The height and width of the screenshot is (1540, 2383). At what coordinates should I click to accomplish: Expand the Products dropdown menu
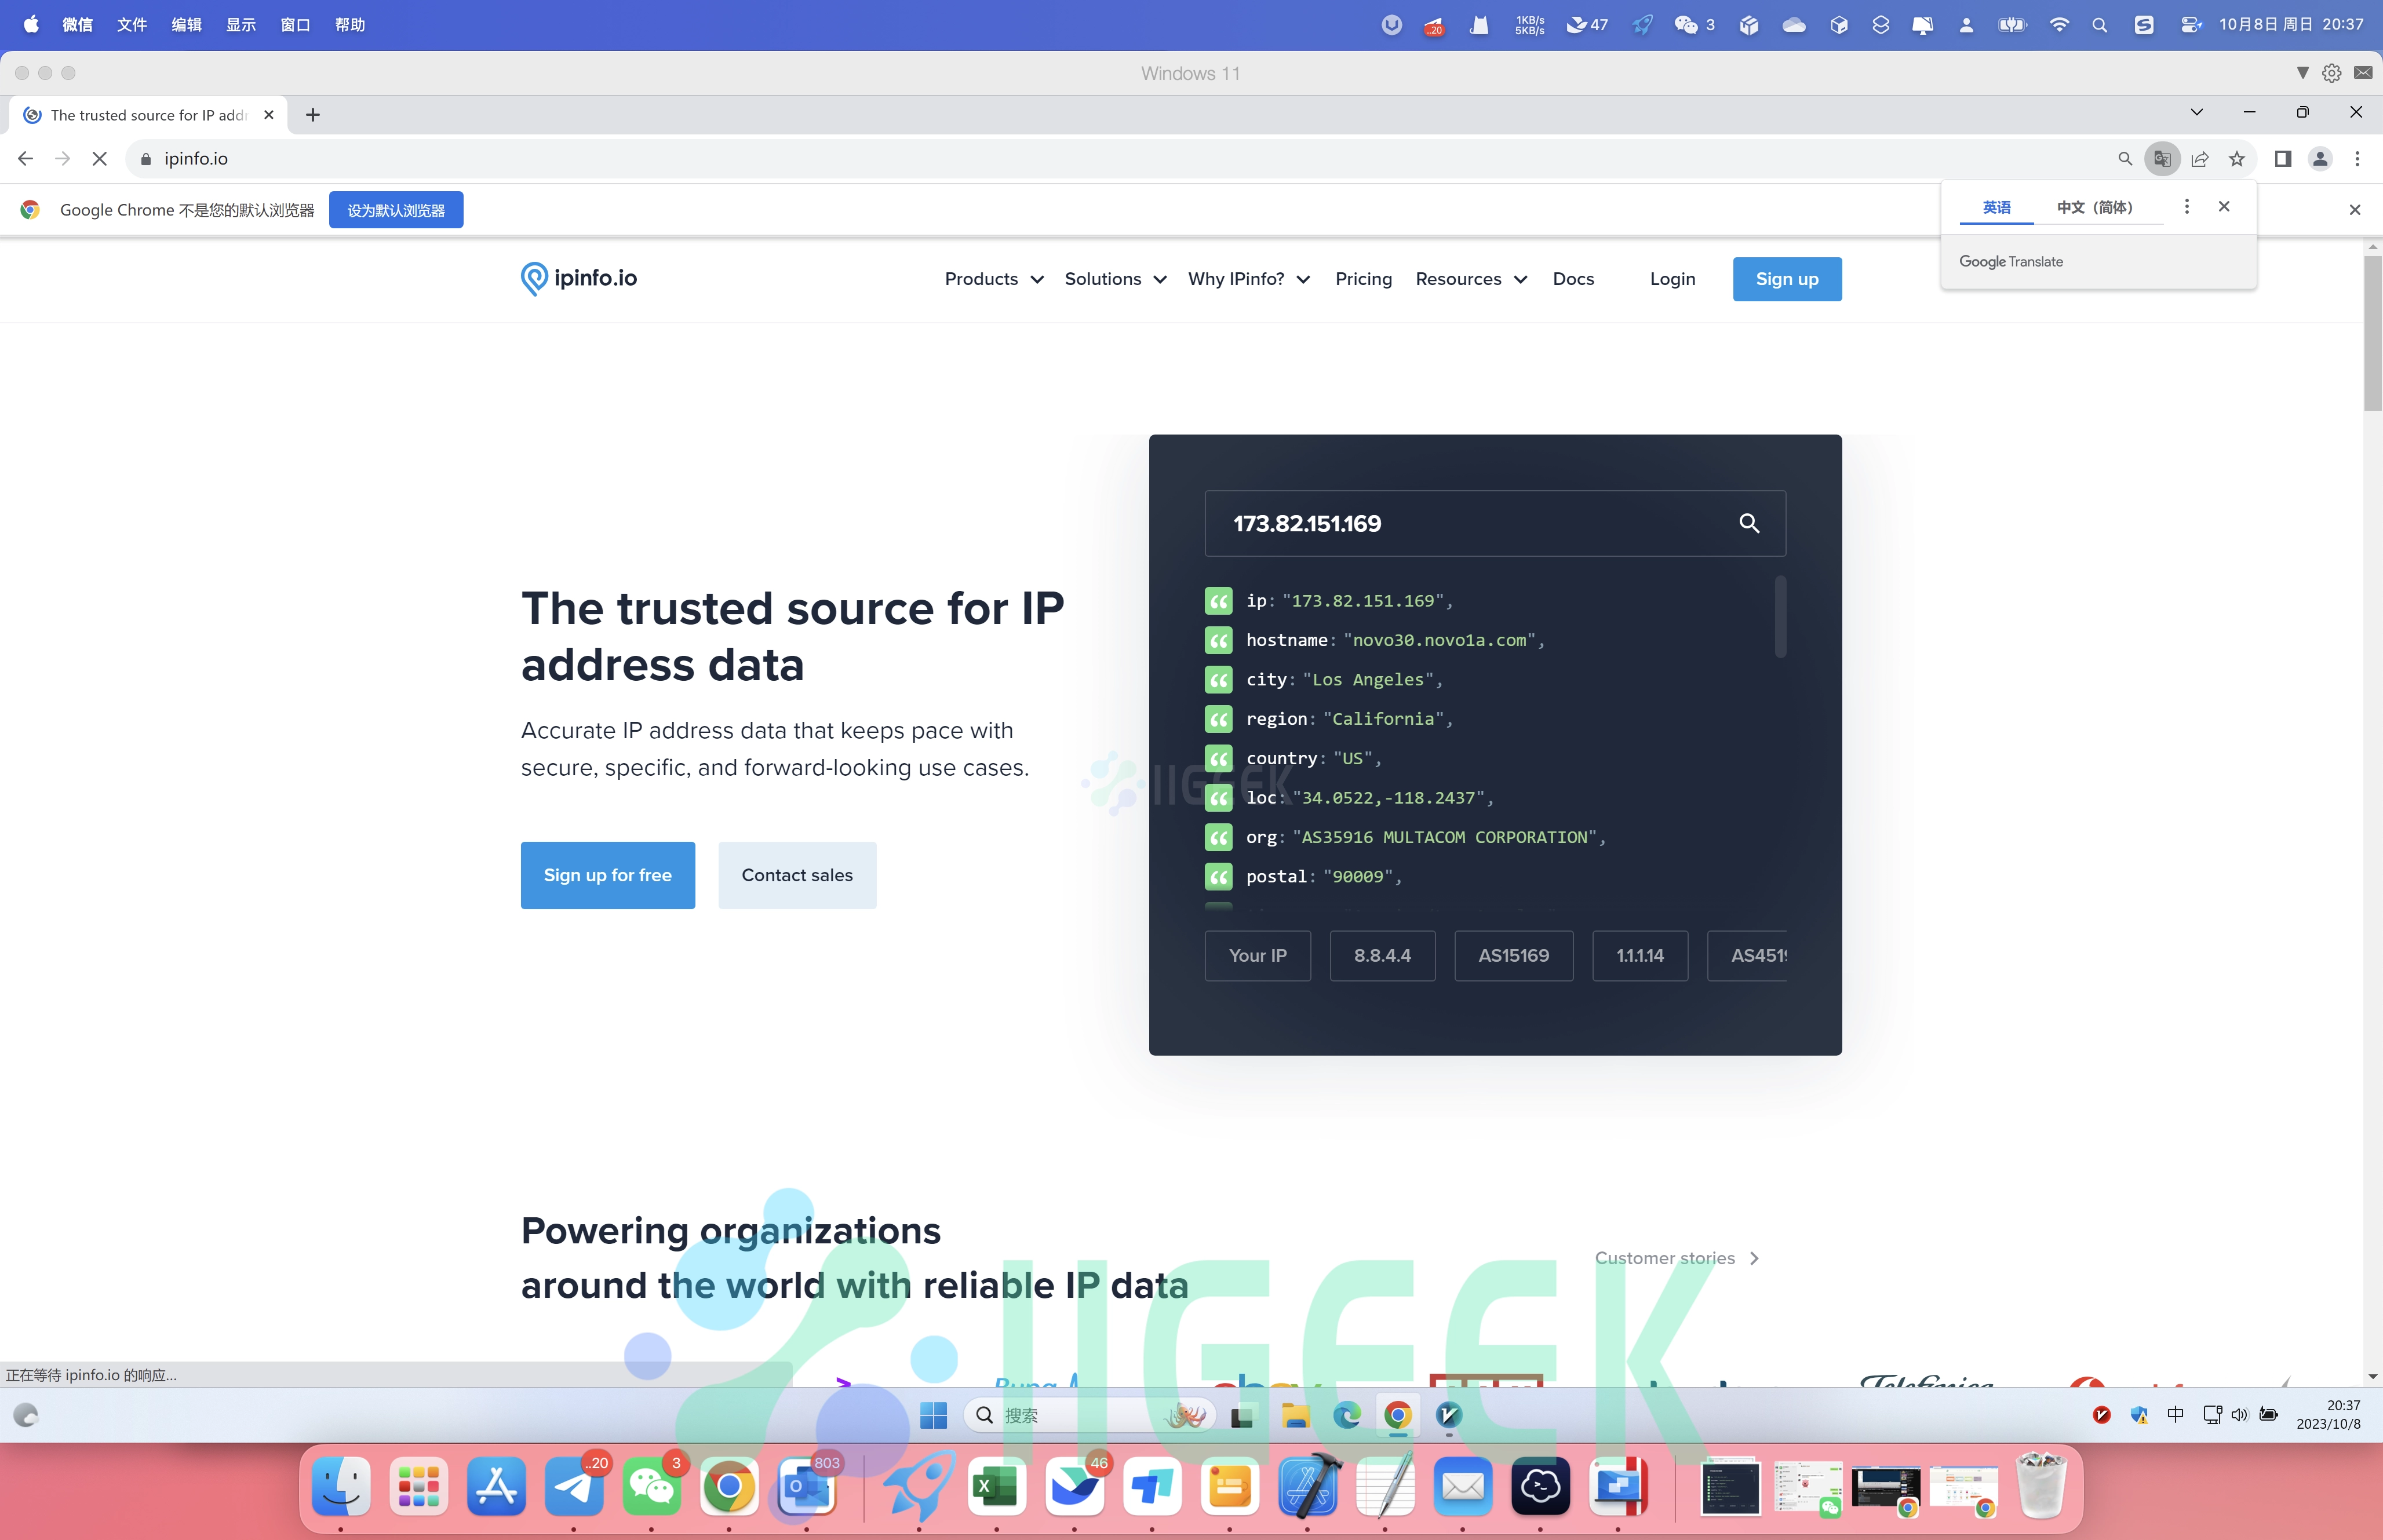[x=992, y=278]
